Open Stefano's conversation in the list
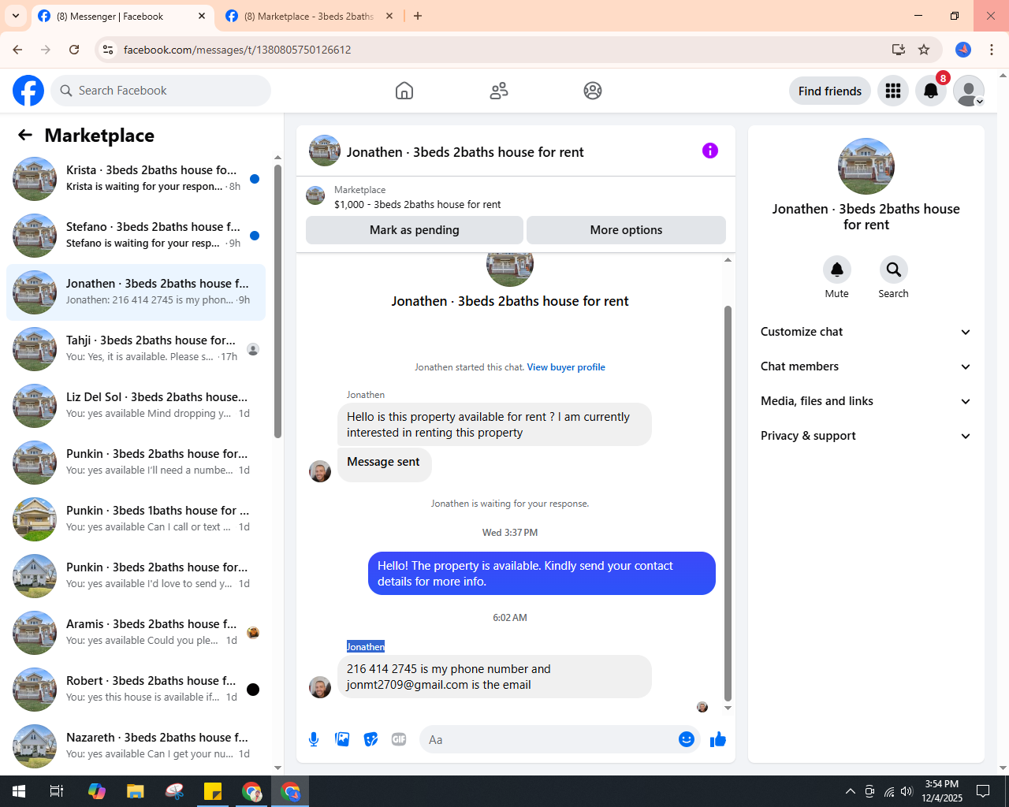 coord(136,236)
